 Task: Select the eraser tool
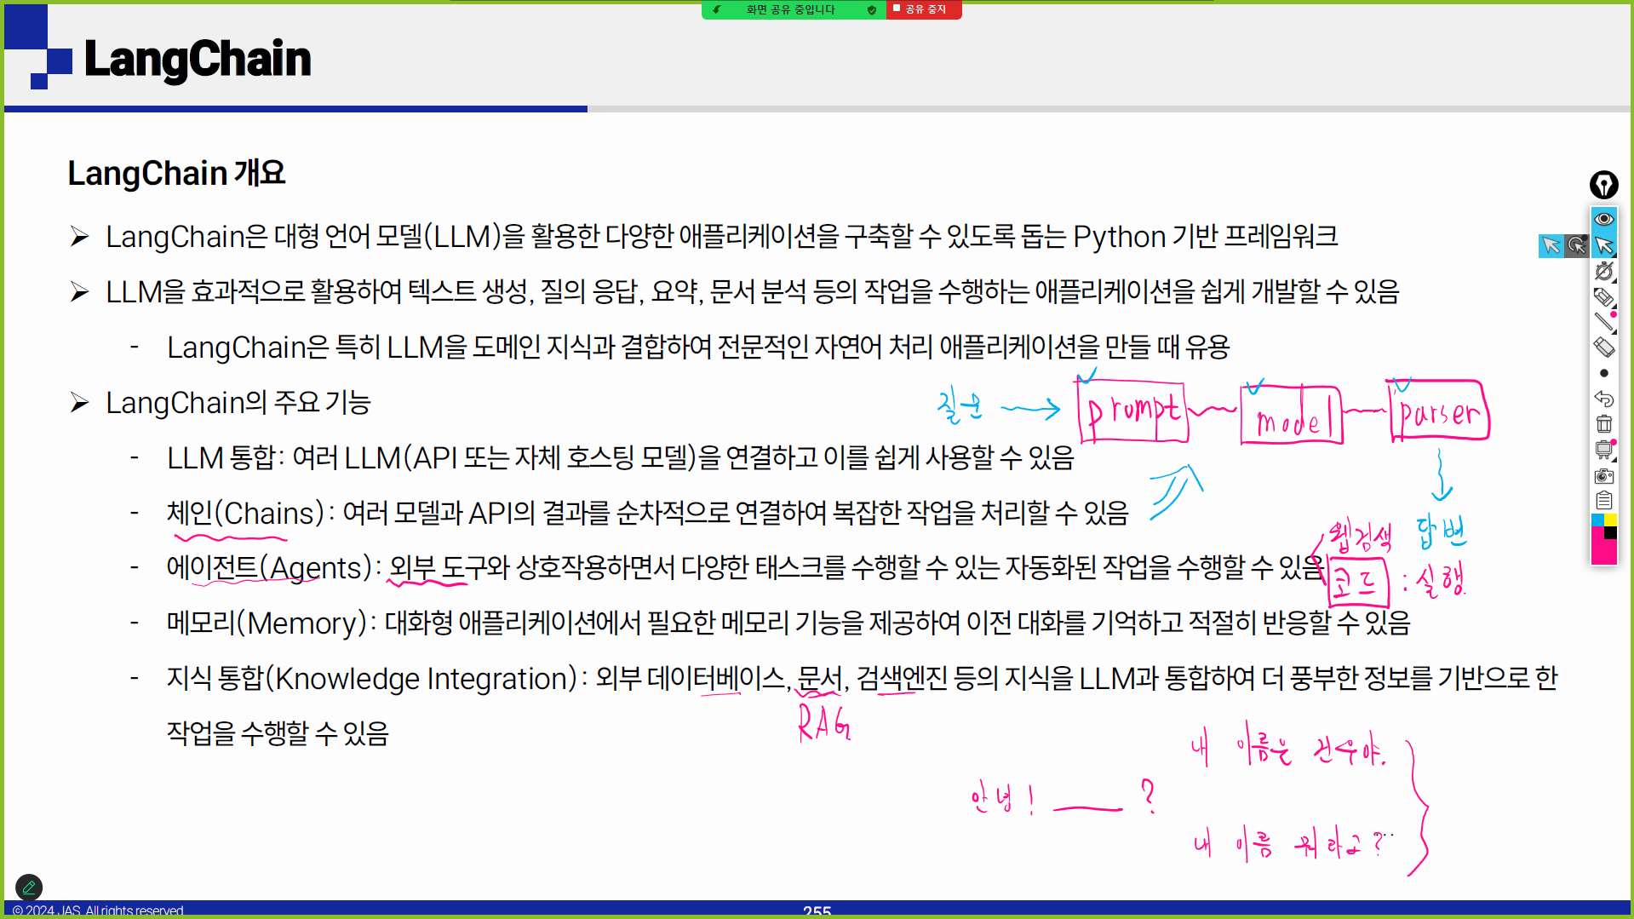1603,347
